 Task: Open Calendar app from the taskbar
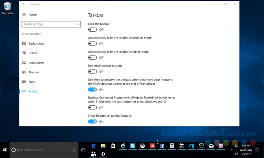coord(182,146)
